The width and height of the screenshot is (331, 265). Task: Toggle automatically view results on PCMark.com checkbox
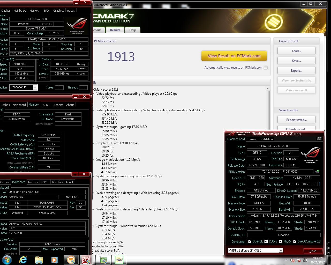266,68
